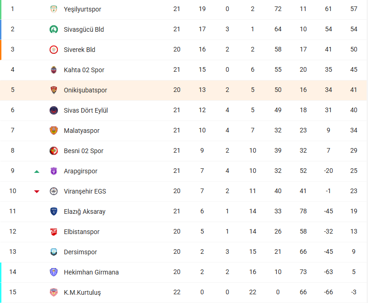Click Yeşilyurtspor's 57 points cell
The width and height of the screenshot is (368, 303).
coord(354,9)
